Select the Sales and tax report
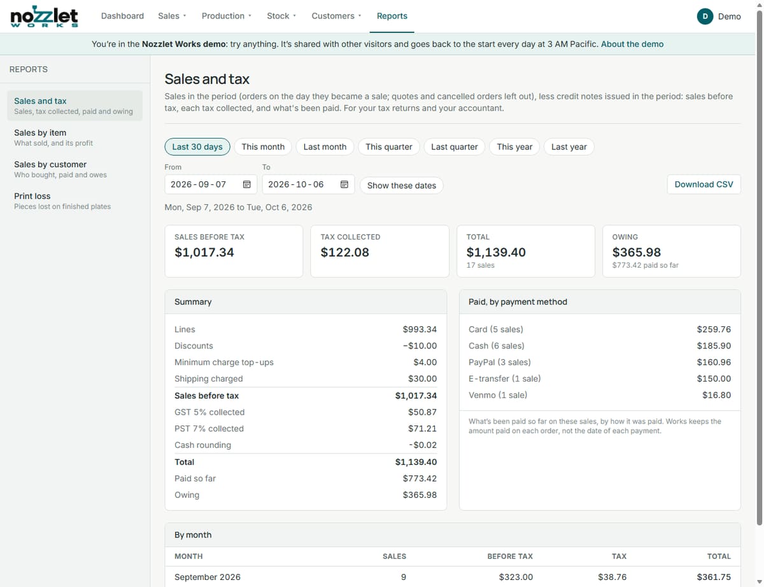This screenshot has width=764, height=587. point(74,106)
